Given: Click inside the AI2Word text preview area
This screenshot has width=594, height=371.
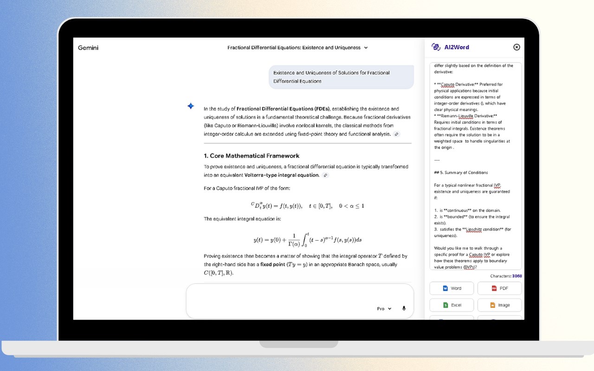Looking at the screenshot, I should (x=476, y=166).
